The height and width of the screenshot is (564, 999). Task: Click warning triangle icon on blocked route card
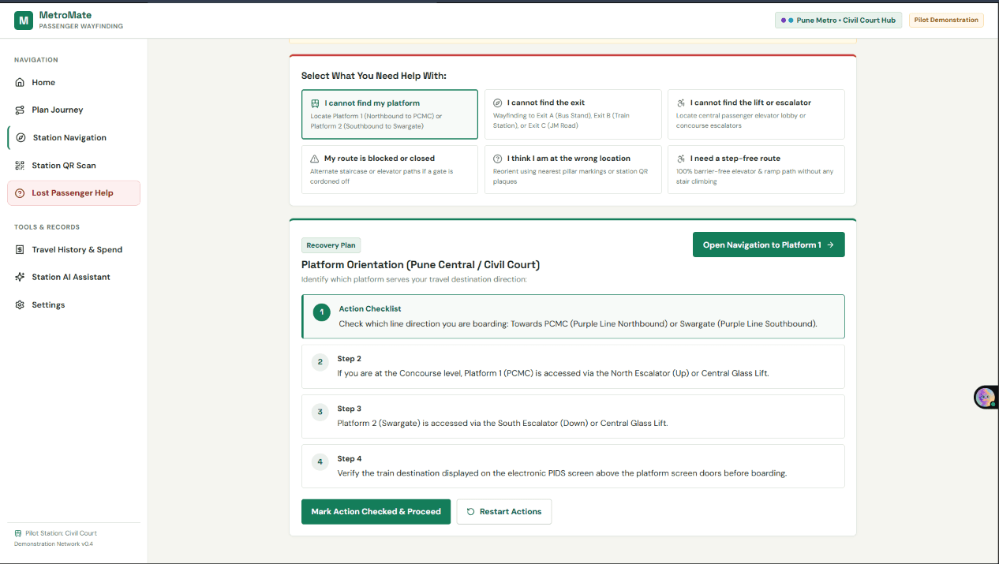[x=315, y=159]
